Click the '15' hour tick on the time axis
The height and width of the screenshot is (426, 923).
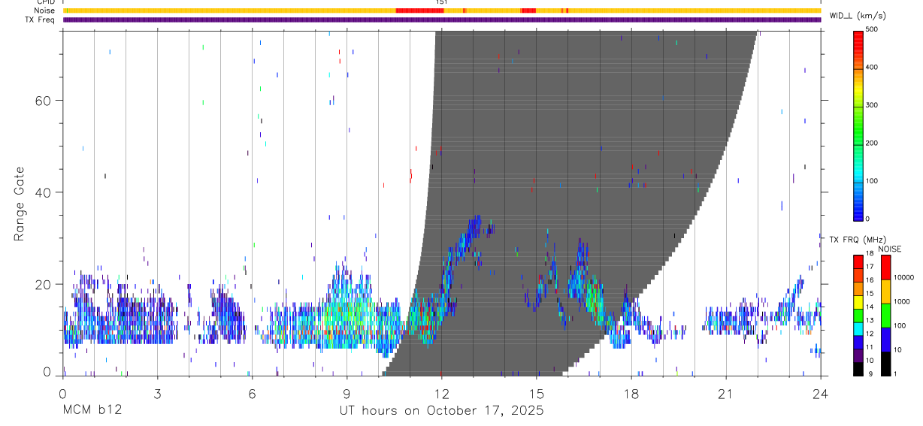pos(536,393)
